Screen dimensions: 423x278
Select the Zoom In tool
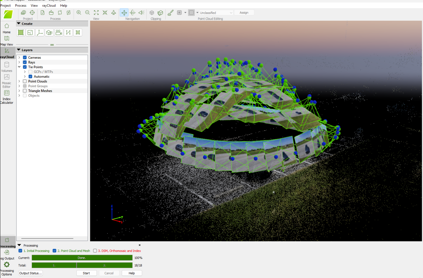[79, 13]
